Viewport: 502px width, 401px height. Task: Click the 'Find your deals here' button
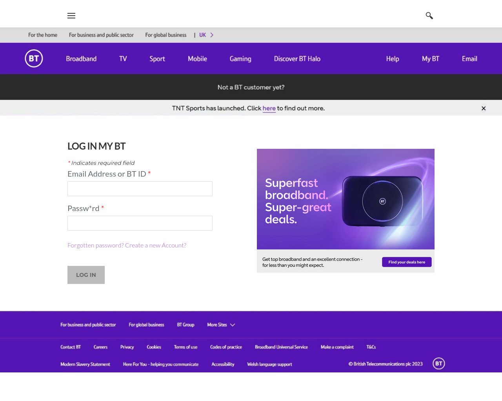click(407, 262)
